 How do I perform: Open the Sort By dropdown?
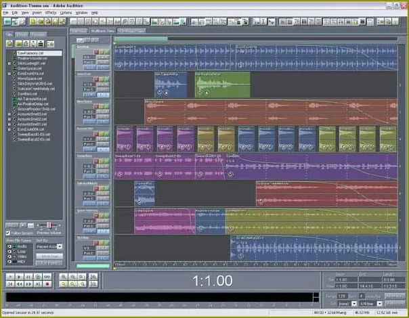60,246
